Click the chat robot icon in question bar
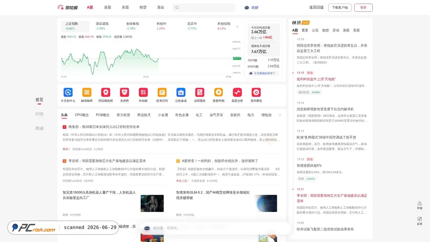The height and width of the screenshot is (242, 430). coord(147,228)
